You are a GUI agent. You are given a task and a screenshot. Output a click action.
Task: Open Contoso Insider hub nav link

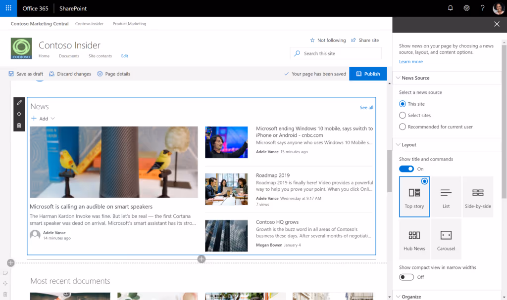(x=89, y=24)
